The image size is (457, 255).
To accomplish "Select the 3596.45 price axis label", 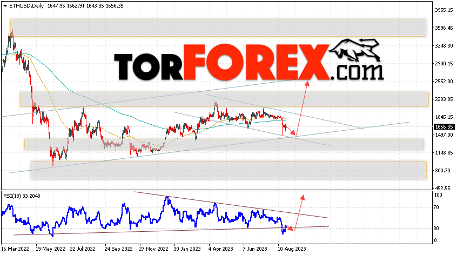I will [x=444, y=28].
